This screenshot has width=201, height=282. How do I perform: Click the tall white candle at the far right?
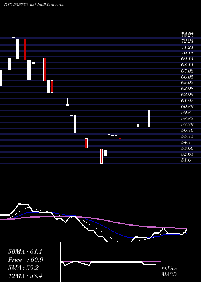(x=149, y=119)
